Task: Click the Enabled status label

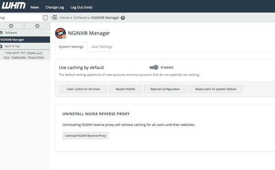Action: tap(167, 68)
